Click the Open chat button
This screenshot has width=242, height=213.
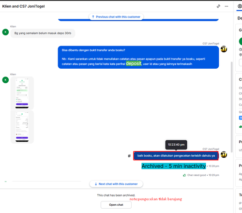pyautogui.click(x=116, y=205)
